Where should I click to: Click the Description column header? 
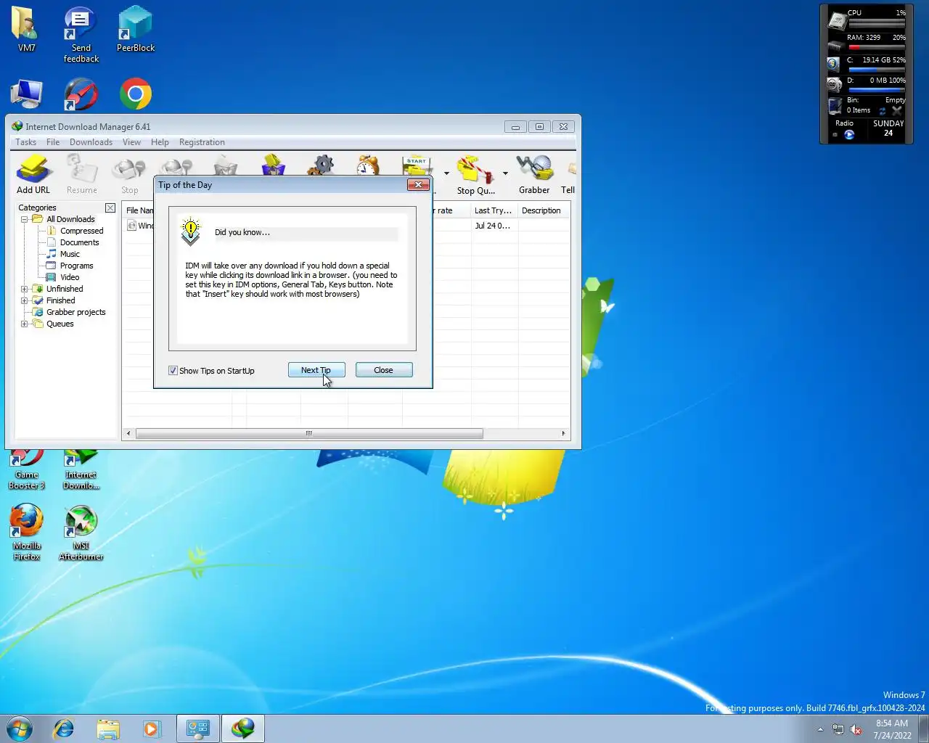point(544,210)
